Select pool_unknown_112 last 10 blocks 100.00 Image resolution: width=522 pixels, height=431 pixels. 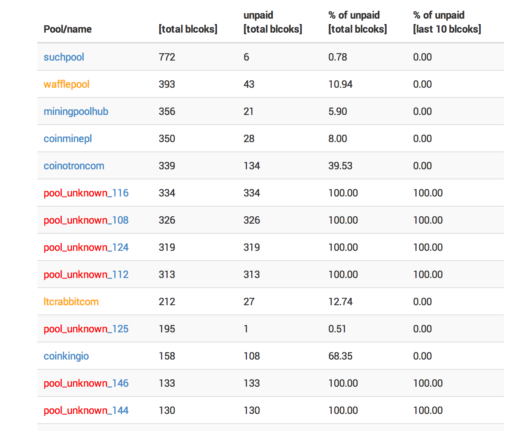point(428,275)
